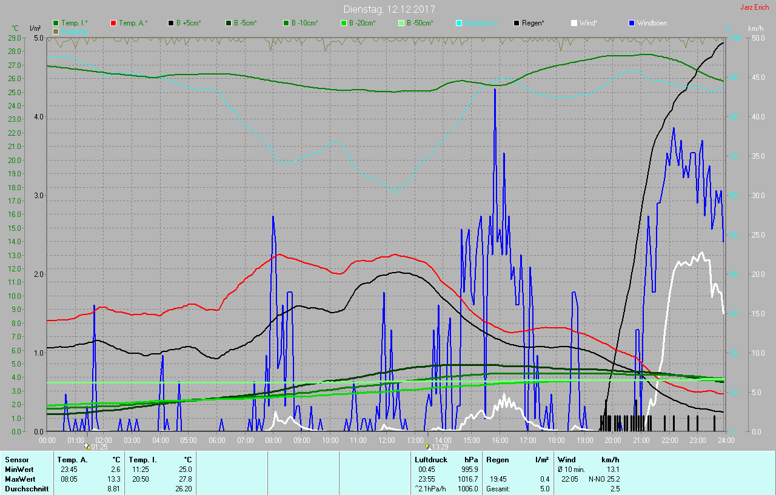776x495 pixels.
Task: Click the black B +5cm legend square
Action: [x=171, y=23]
